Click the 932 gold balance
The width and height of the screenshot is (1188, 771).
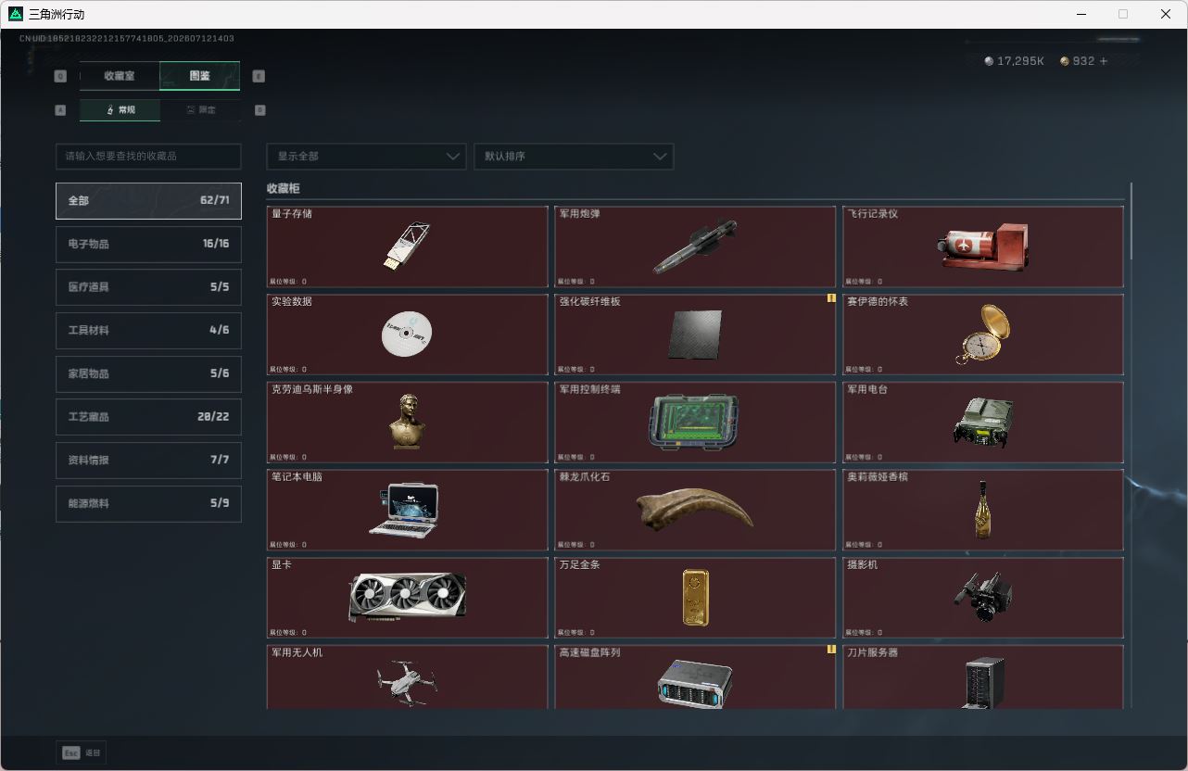tap(1084, 61)
